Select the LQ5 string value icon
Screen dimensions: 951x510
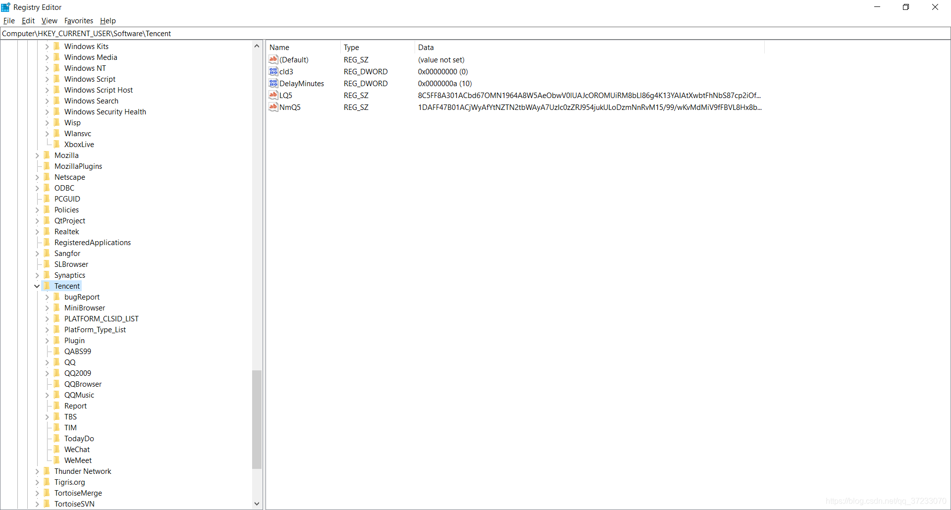click(x=273, y=95)
